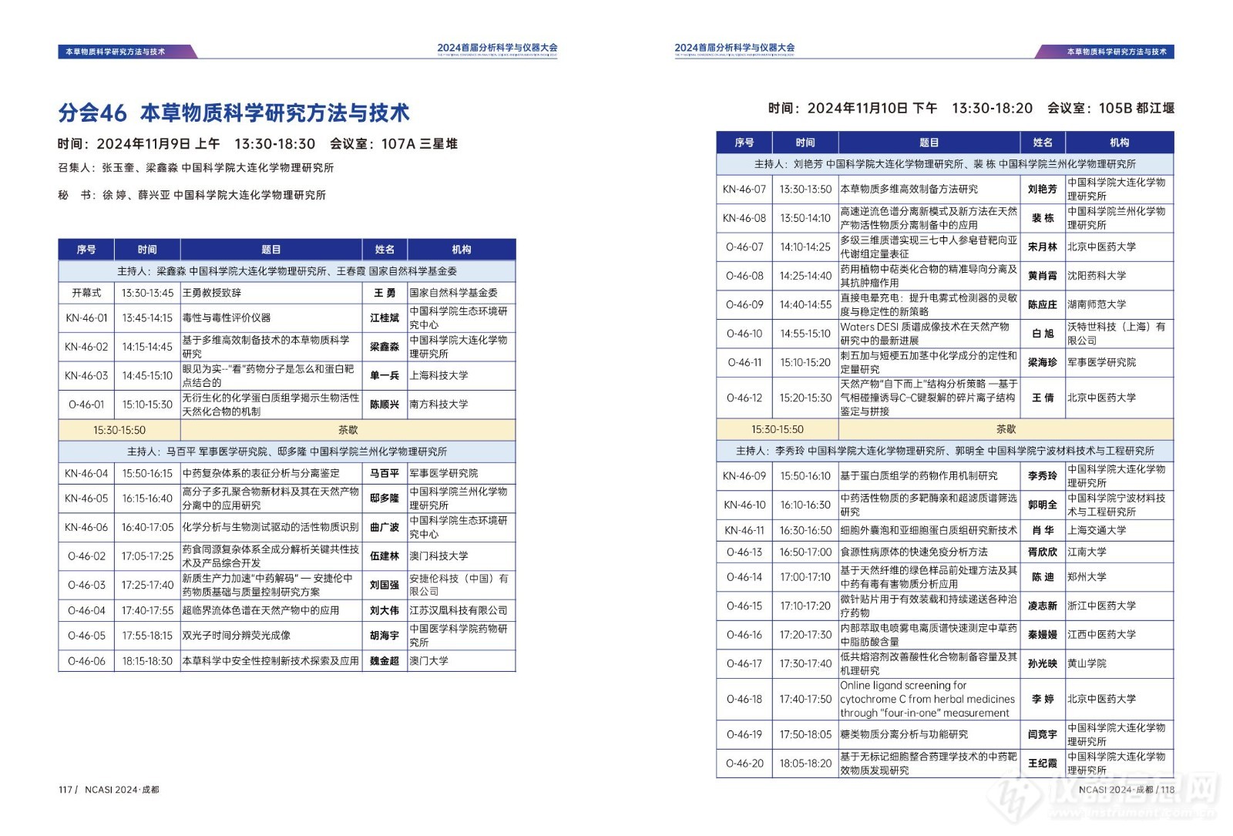Select cell O-46-12
Viewport: 1233px width, 836px height.
click(744, 398)
